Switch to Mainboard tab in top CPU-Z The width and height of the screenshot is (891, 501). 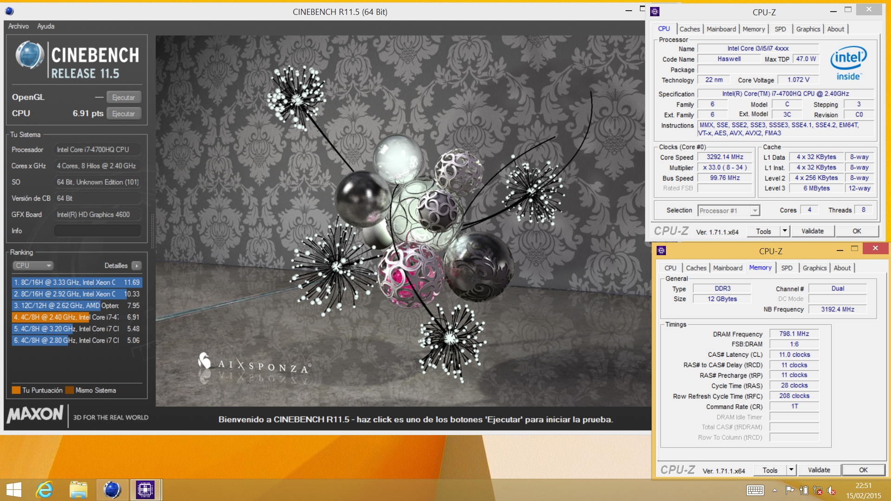click(x=721, y=29)
